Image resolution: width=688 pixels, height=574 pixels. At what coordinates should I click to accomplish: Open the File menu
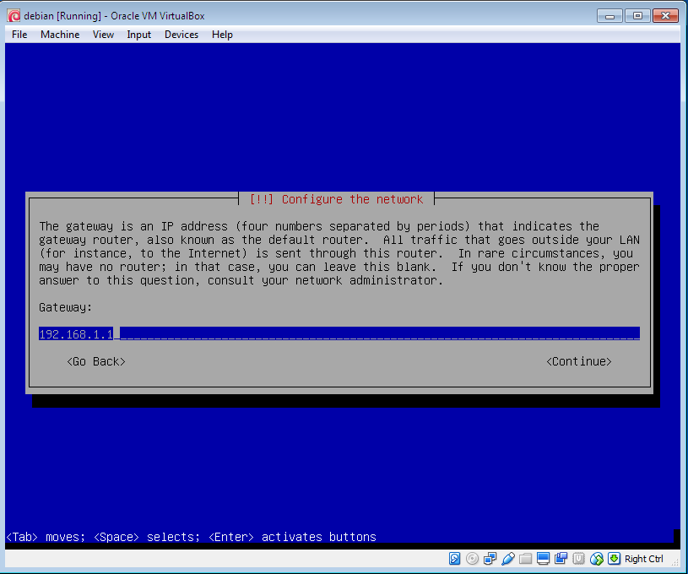[x=19, y=35]
